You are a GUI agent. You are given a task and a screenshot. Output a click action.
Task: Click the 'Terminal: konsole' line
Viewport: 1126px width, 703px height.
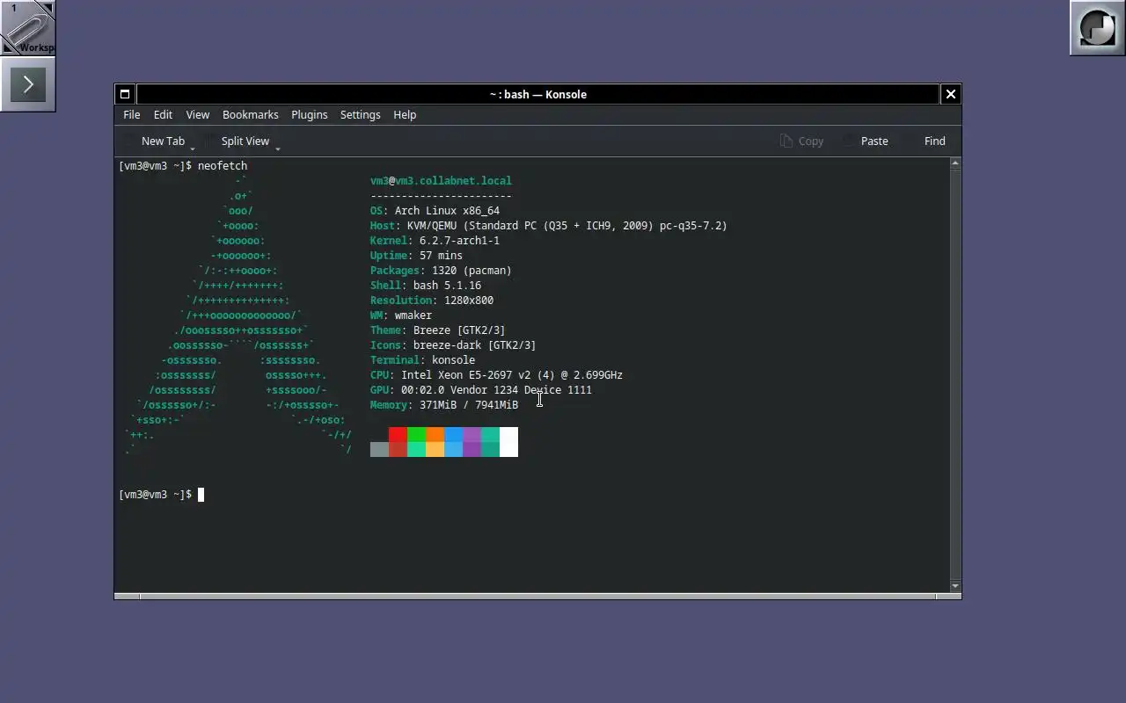point(422,360)
